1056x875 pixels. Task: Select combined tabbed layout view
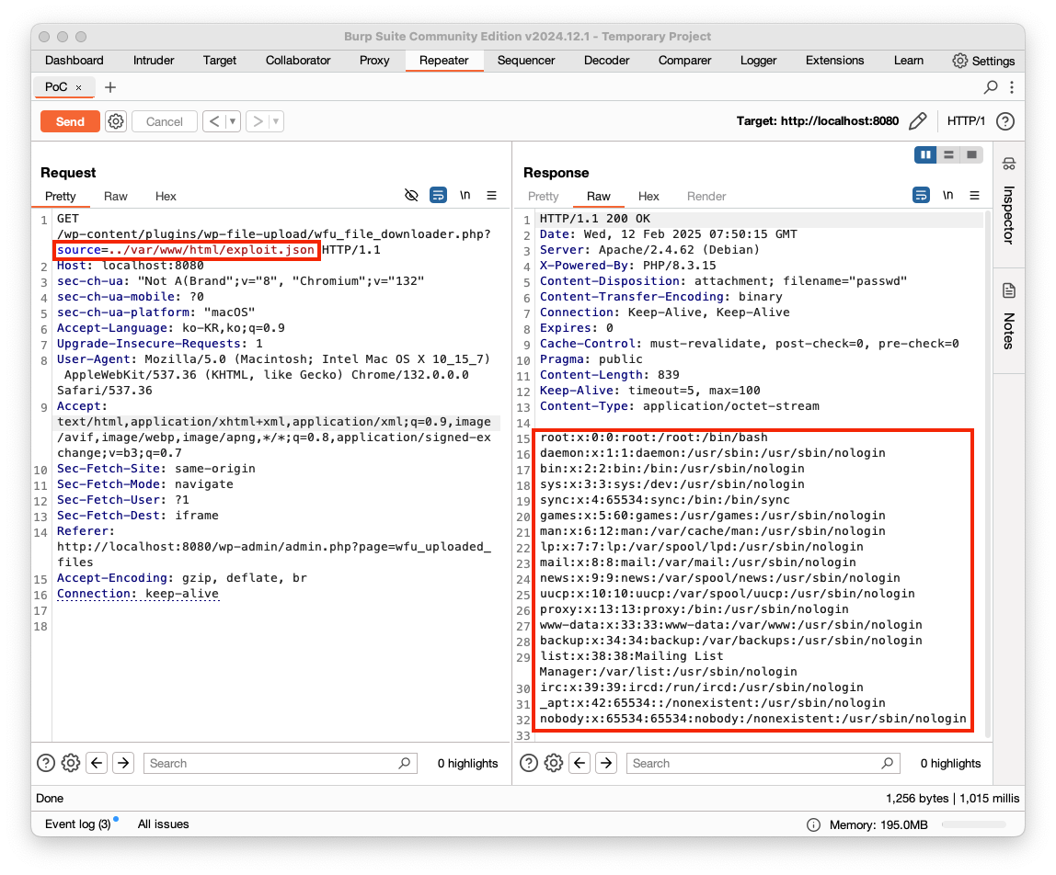[971, 154]
